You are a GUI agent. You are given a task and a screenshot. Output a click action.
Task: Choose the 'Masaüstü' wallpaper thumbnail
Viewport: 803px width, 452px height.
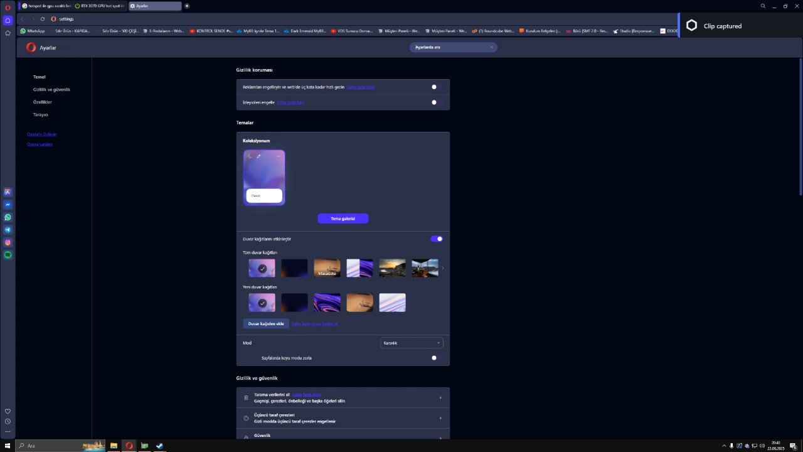pos(327,268)
